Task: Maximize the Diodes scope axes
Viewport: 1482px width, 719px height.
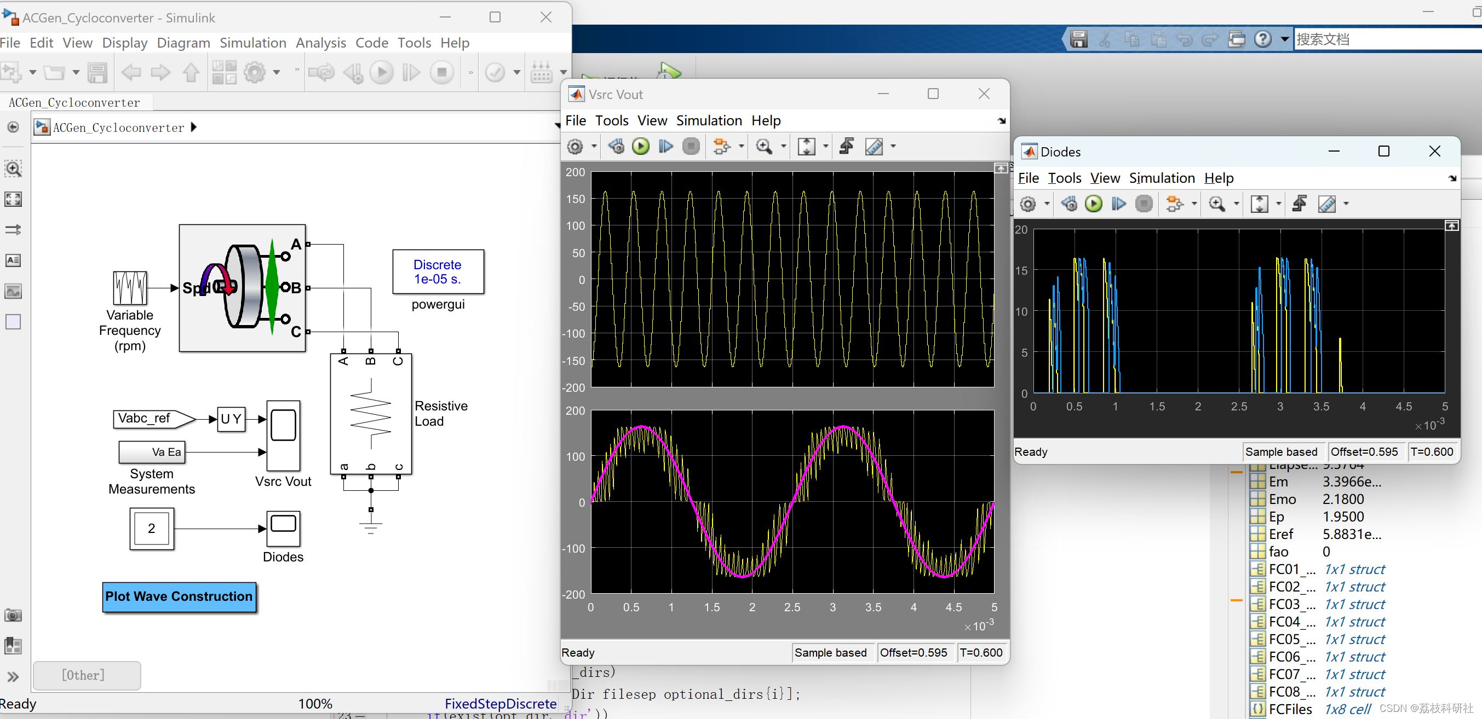Action: tap(1451, 226)
